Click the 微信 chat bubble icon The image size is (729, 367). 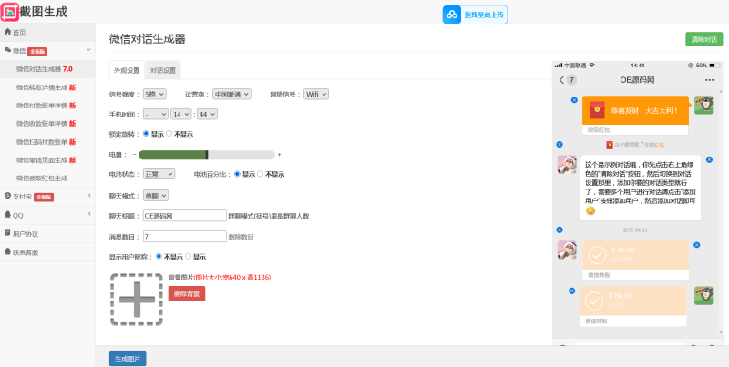click(x=7, y=50)
